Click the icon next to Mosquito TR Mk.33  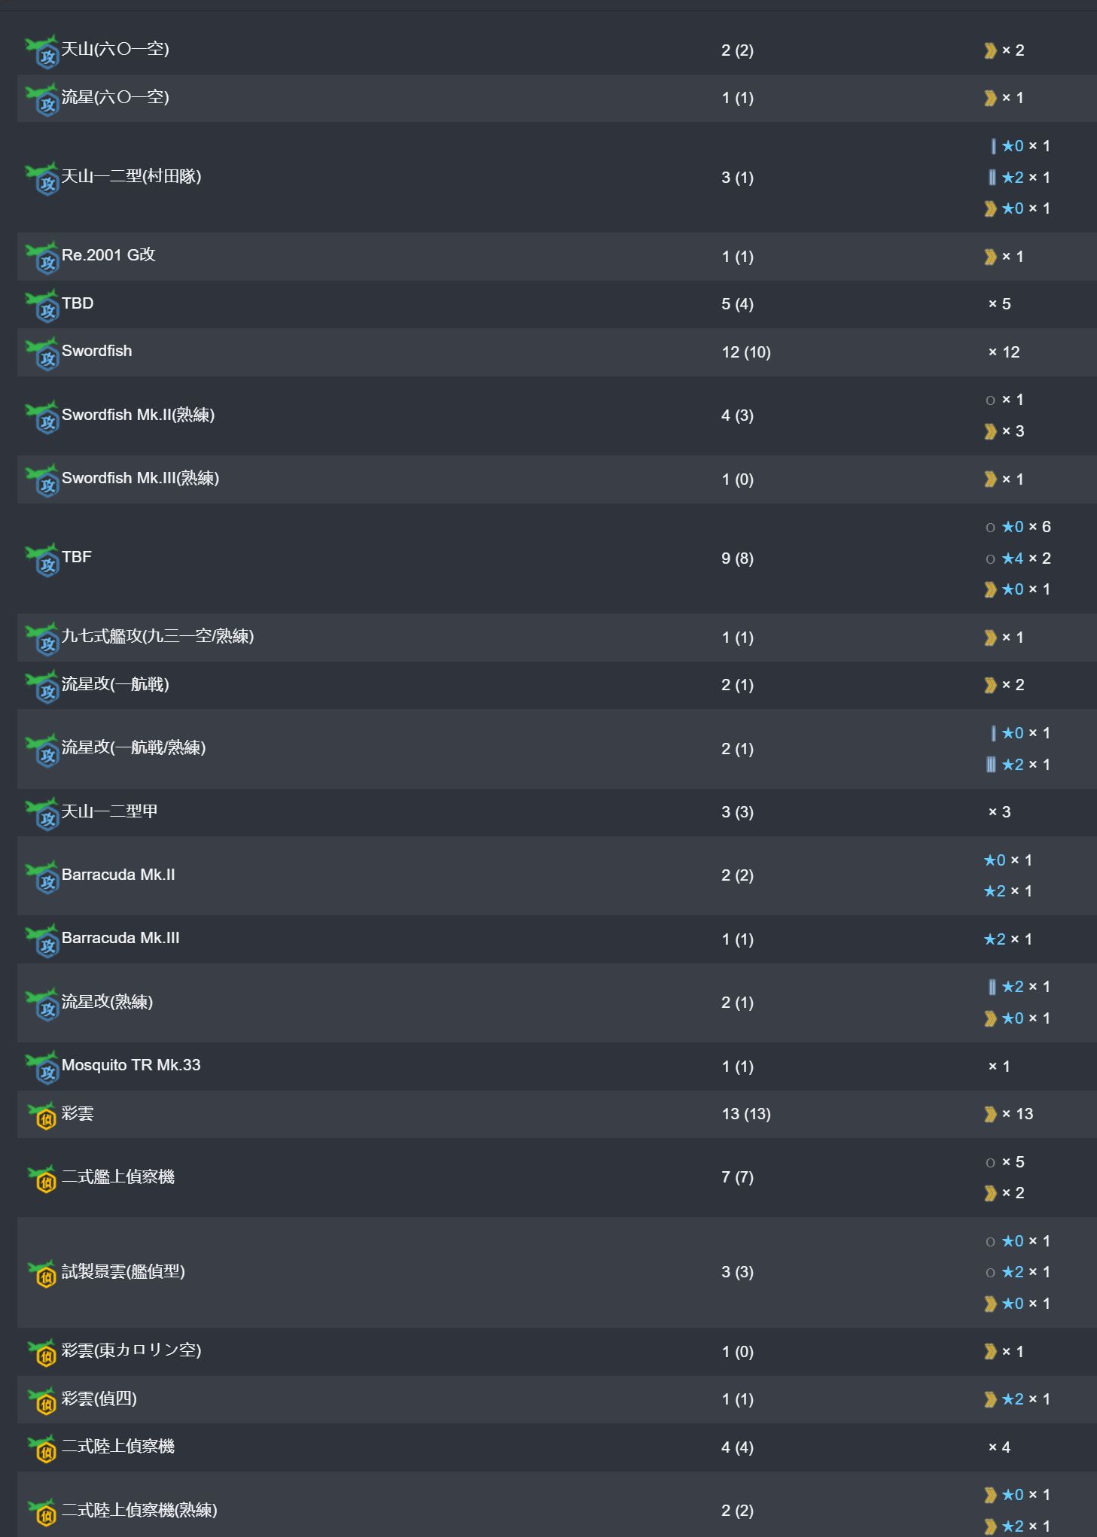pos(42,1067)
